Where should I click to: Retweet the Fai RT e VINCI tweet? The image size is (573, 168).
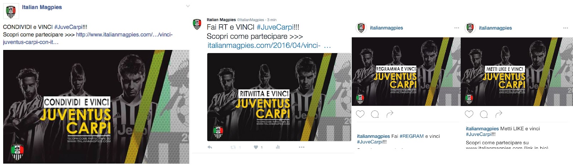[233, 147]
